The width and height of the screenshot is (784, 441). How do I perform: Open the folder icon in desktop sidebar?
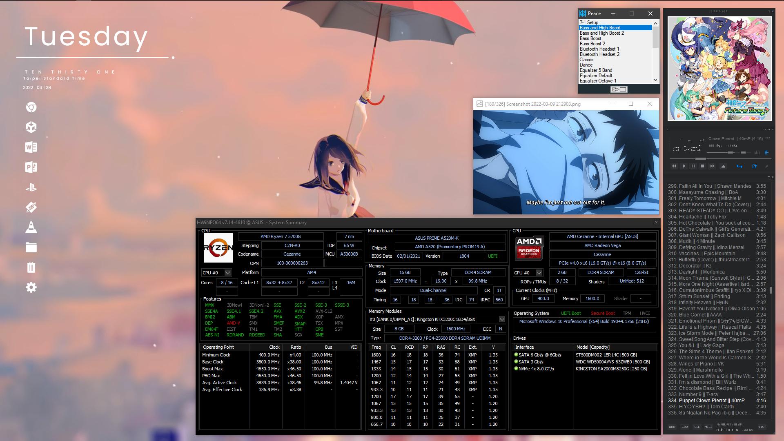(x=31, y=247)
